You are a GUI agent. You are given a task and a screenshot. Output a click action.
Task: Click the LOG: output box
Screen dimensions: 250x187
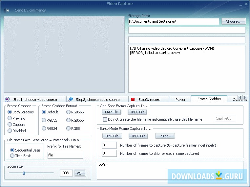point(170,170)
